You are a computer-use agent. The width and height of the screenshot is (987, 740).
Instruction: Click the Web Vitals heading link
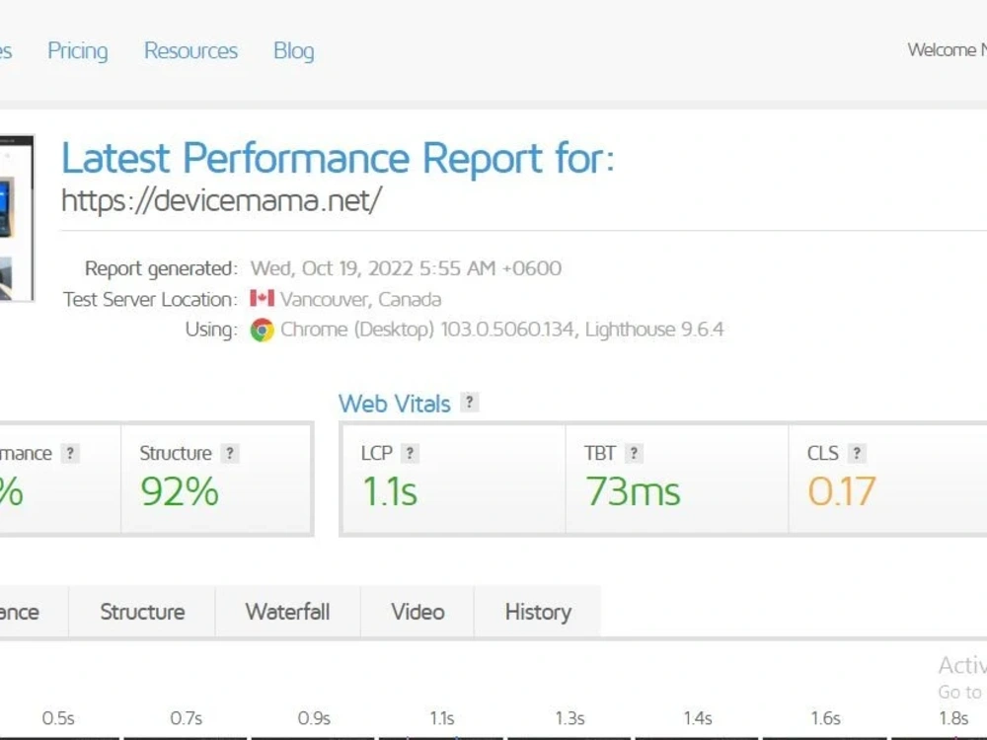pyautogui.click(x=395, y=404)
